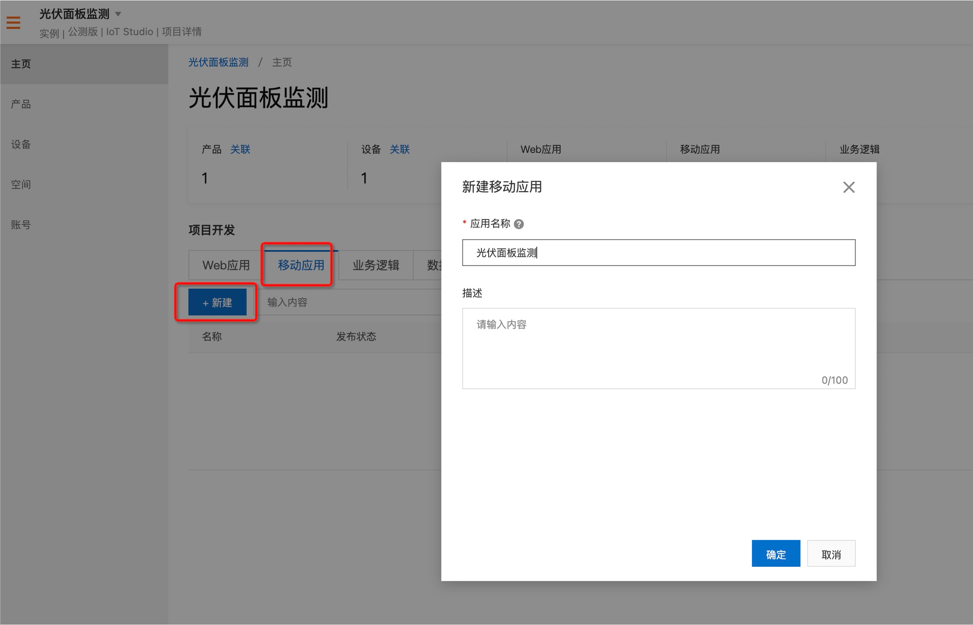973x625 pixels.
Task: Open the orange hamburger menu
Action: tap(13, 23)
